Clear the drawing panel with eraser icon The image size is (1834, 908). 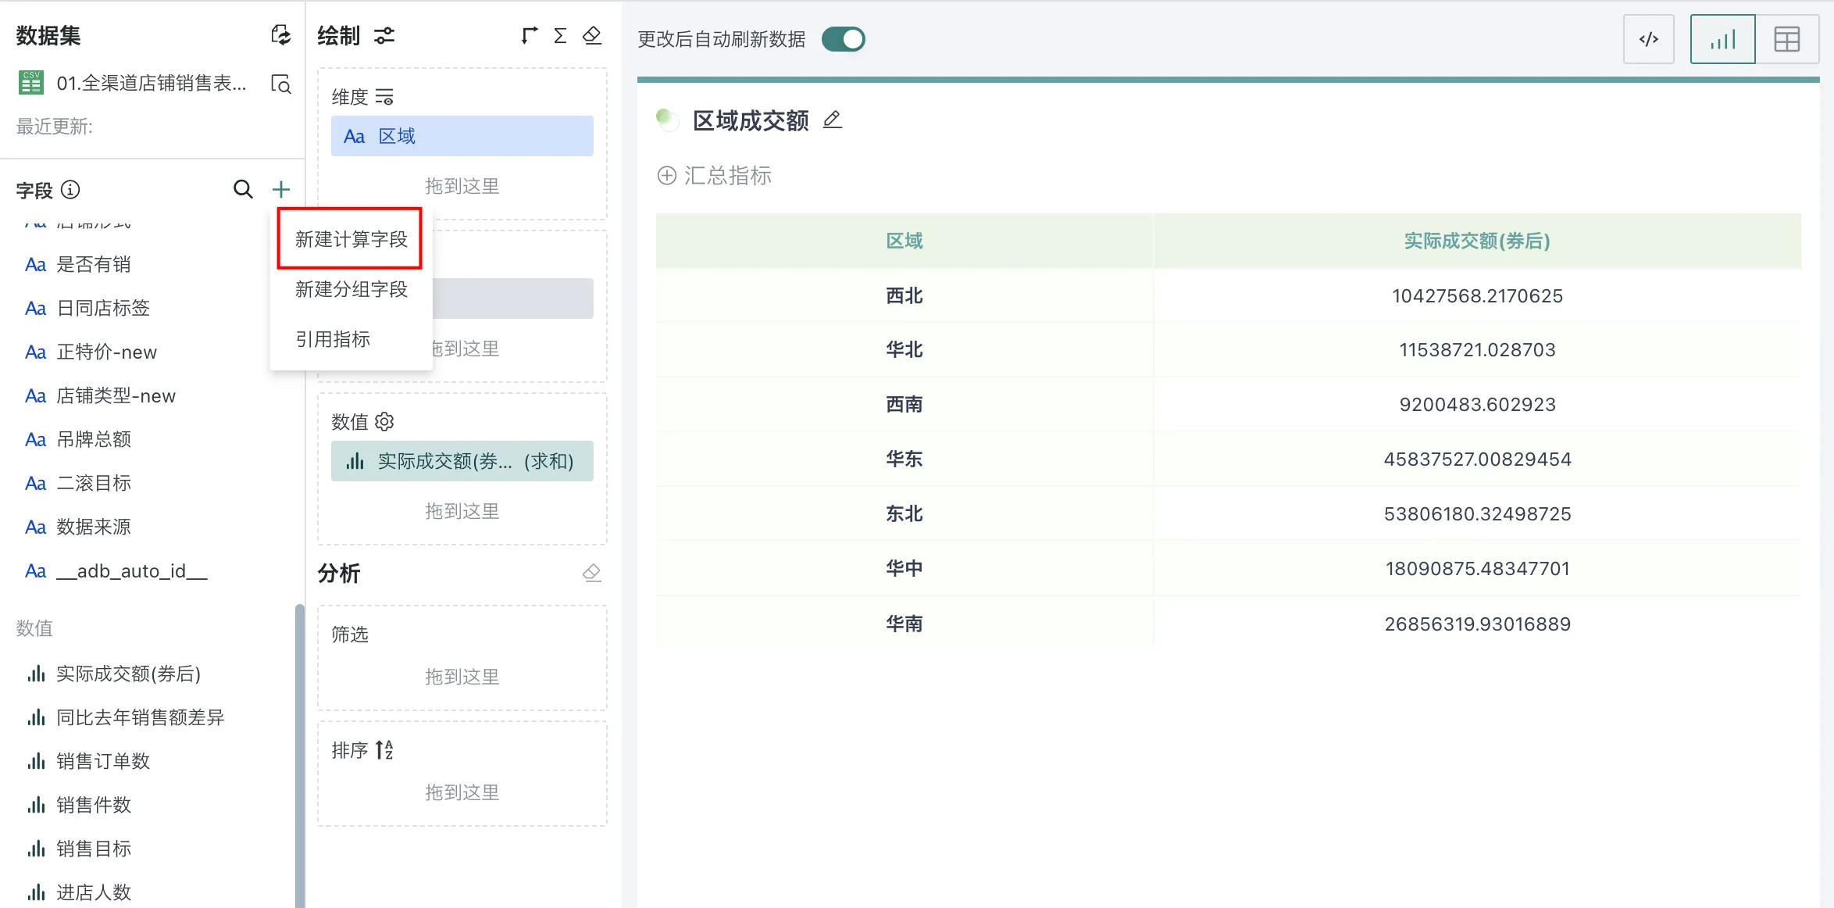[592, 36]
